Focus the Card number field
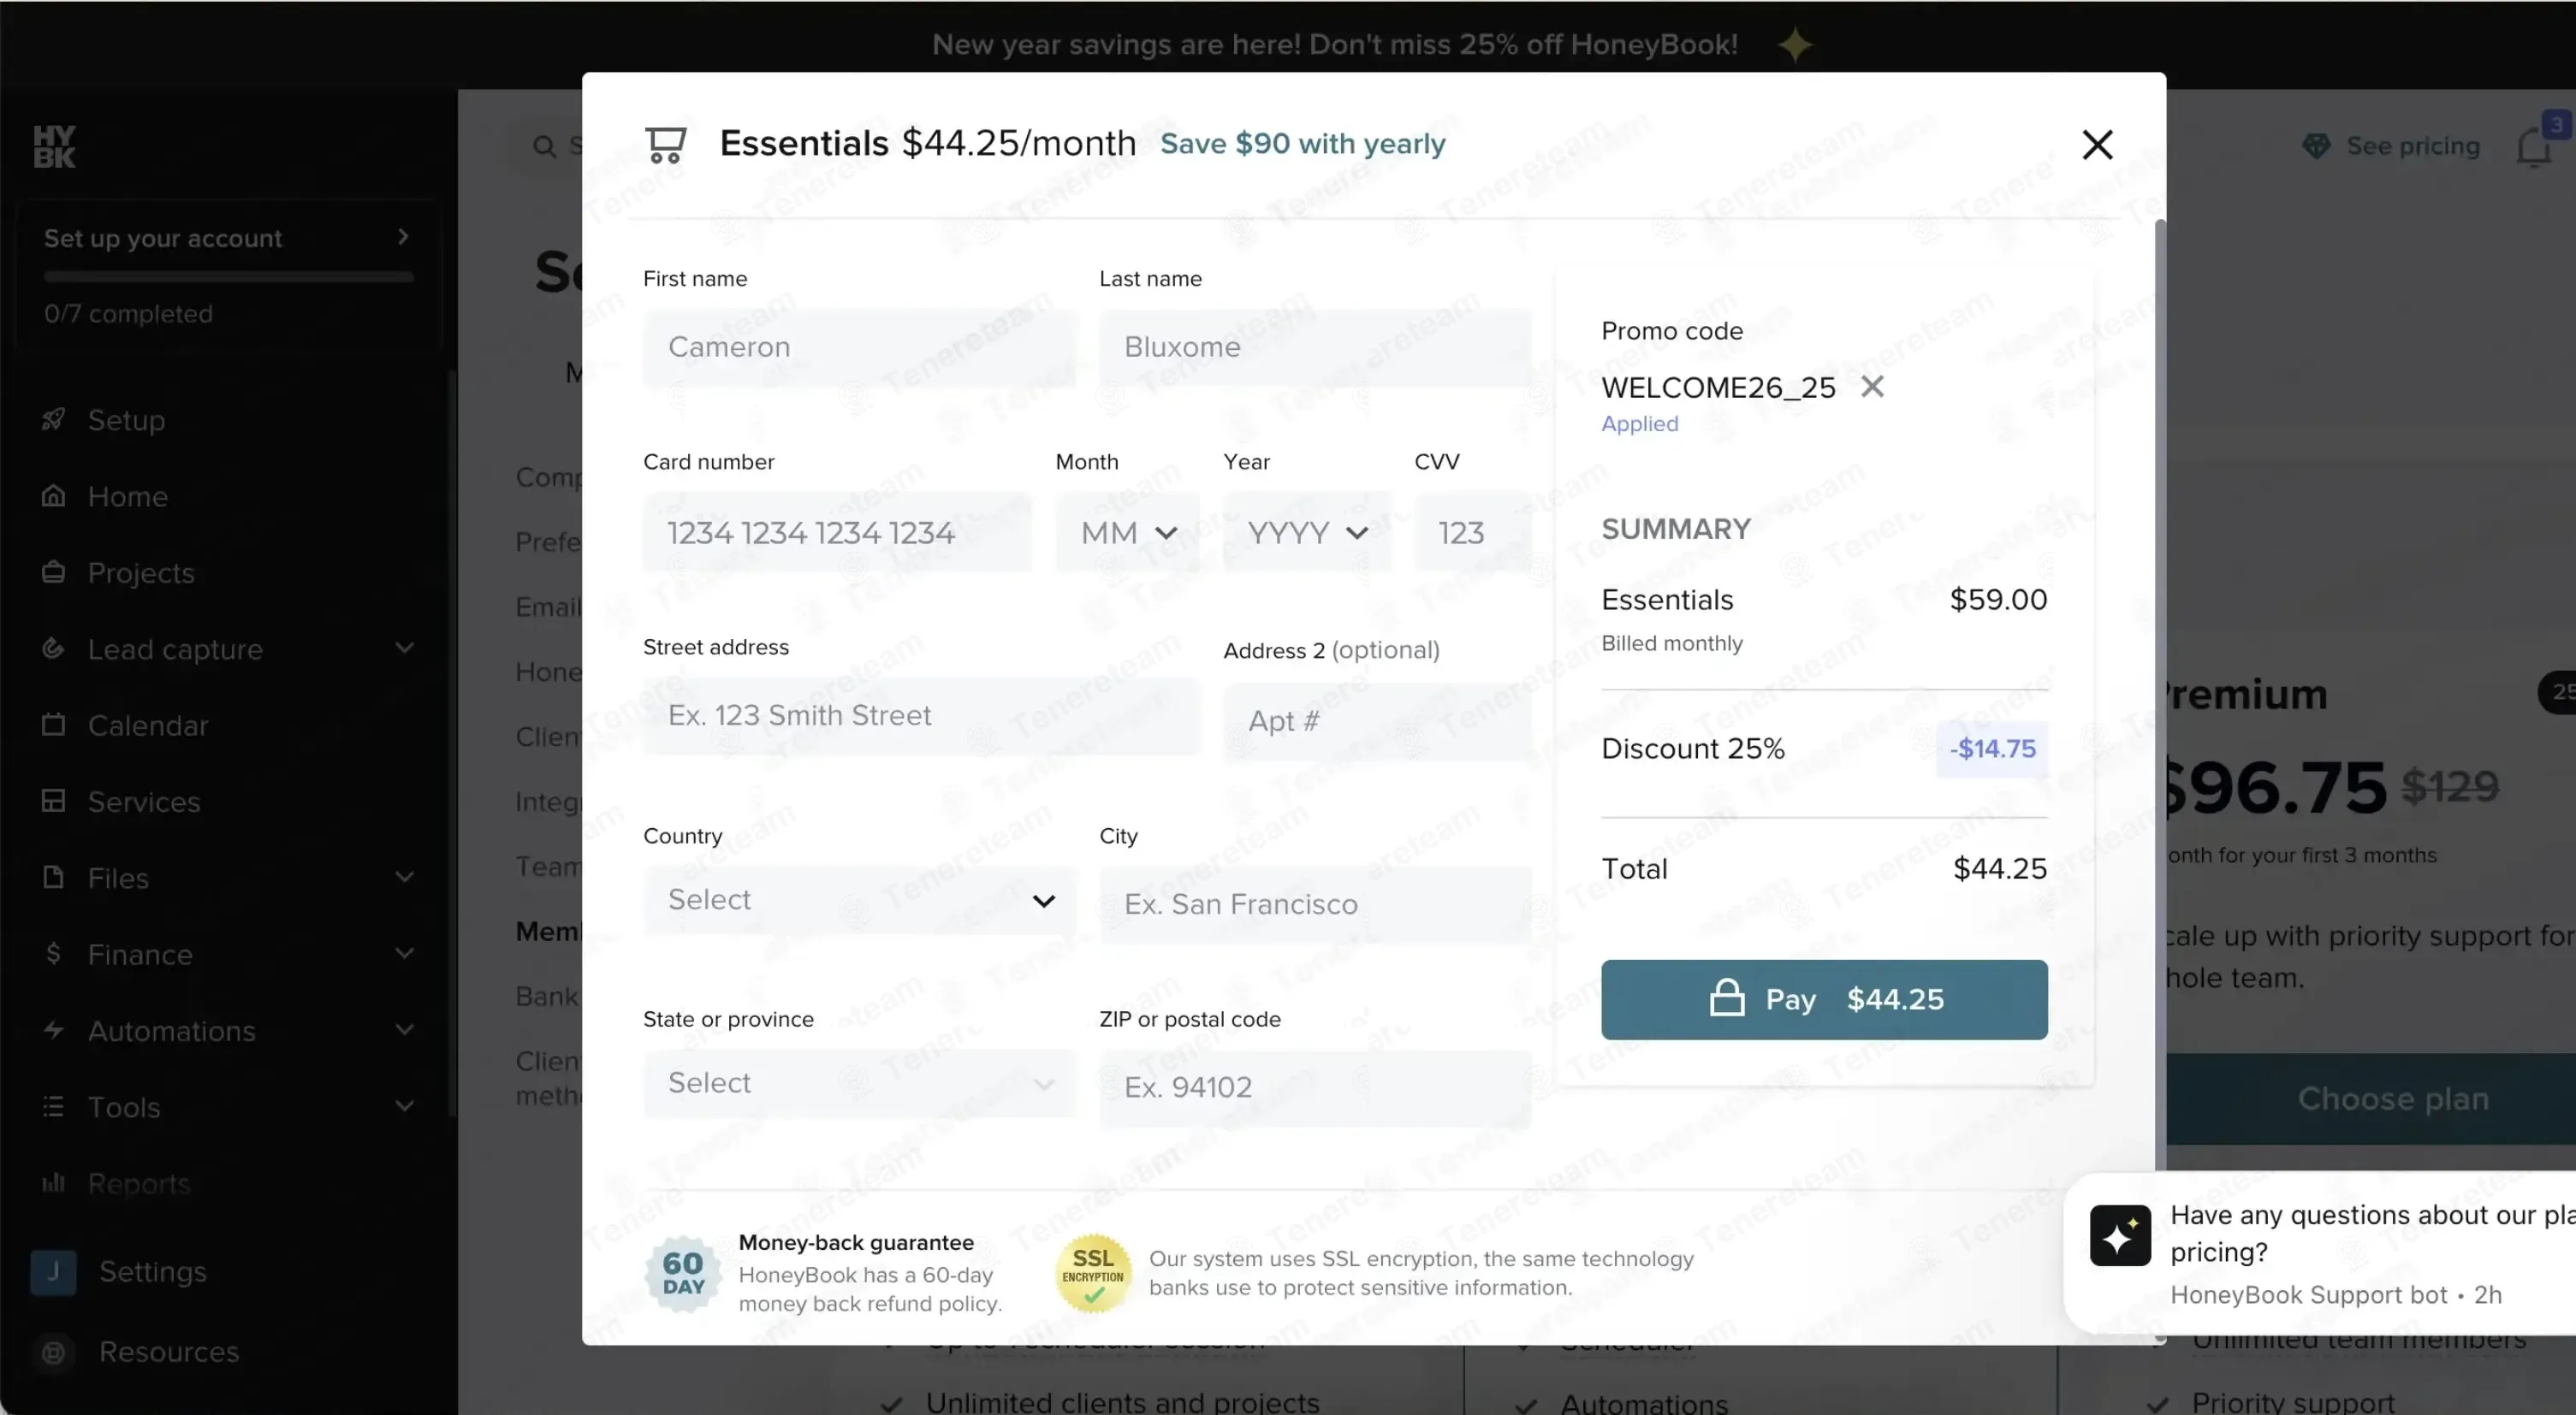2576x1415 pixels. click(x=837, y=533)
